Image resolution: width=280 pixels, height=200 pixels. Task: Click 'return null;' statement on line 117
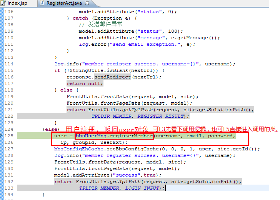pos(85,83)
